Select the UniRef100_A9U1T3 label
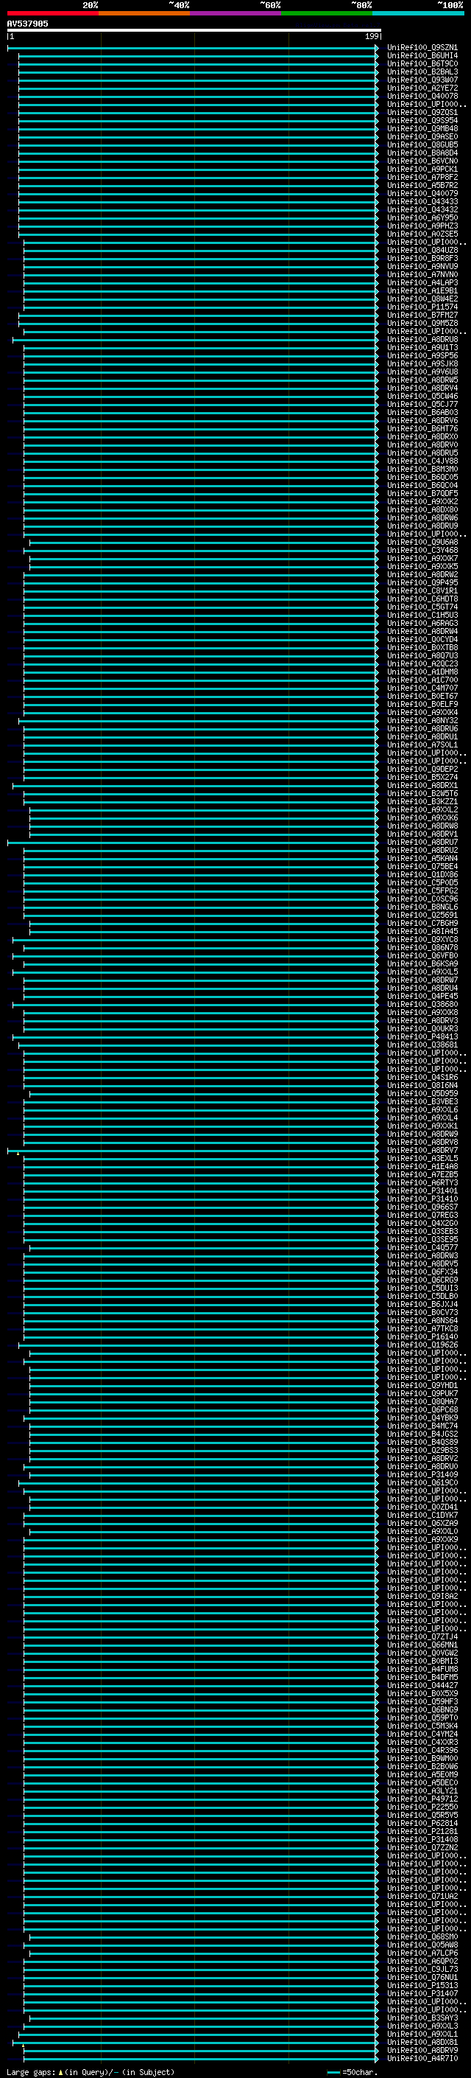 [x=422, y=348]
